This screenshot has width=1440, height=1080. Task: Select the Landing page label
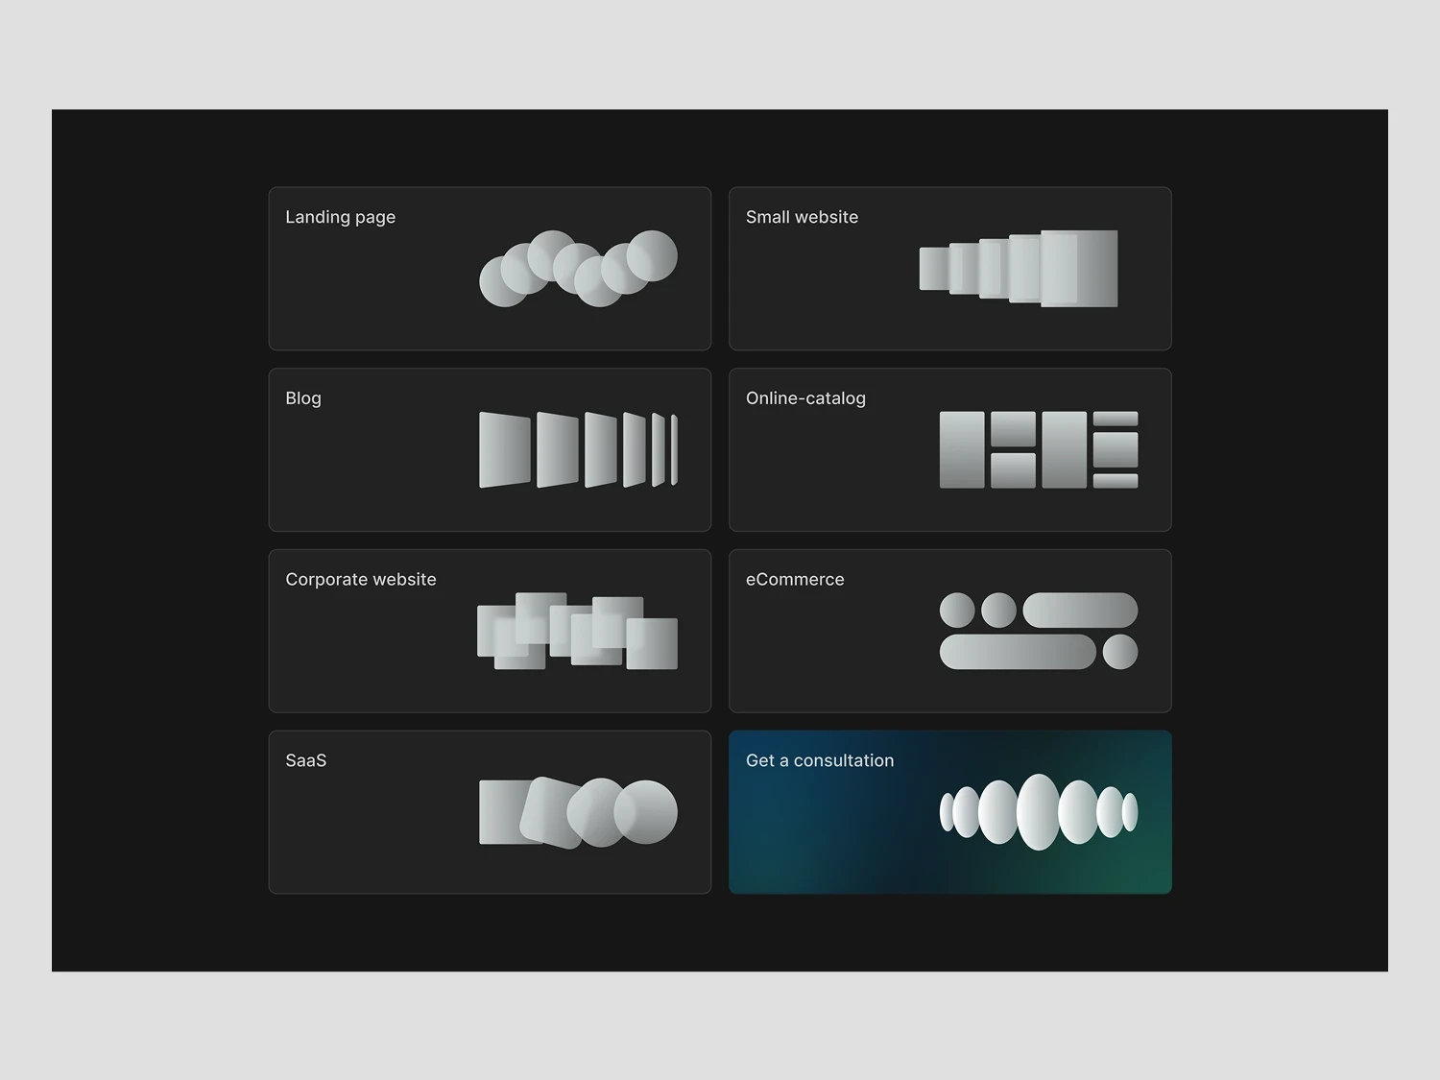pyautogui.click(x=341, y=217)
